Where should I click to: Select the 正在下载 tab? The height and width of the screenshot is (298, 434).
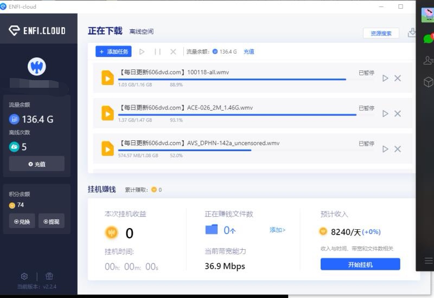click(105, 31)
